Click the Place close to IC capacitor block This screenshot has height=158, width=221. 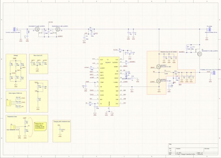(x=39, y=64)
